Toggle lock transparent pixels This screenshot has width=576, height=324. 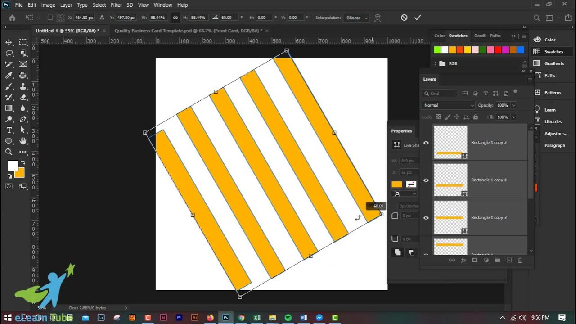[x=438, y=117]
